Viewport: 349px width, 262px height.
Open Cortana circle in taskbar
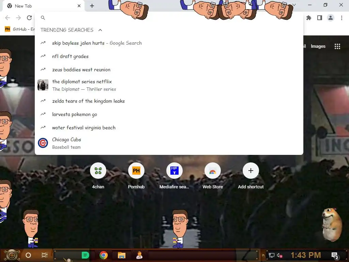(28, 255)
